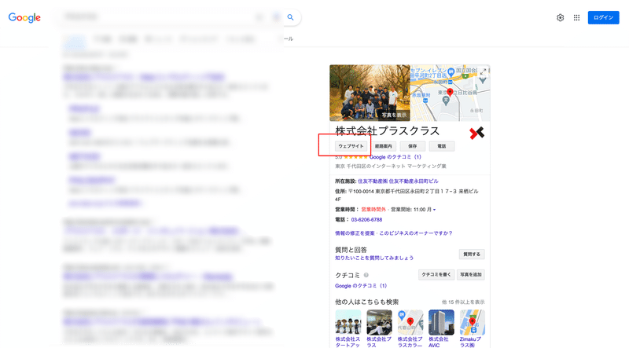Click the 質問する button
Viewport: 629px width, 348px height.
click(472, 255)
